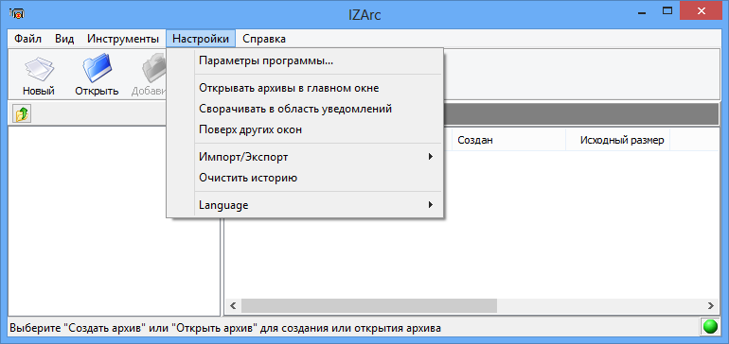Viewport: 729px width, 344px height.
Task: Sort by the Исходный размер column header
Action: click(618, 140)
